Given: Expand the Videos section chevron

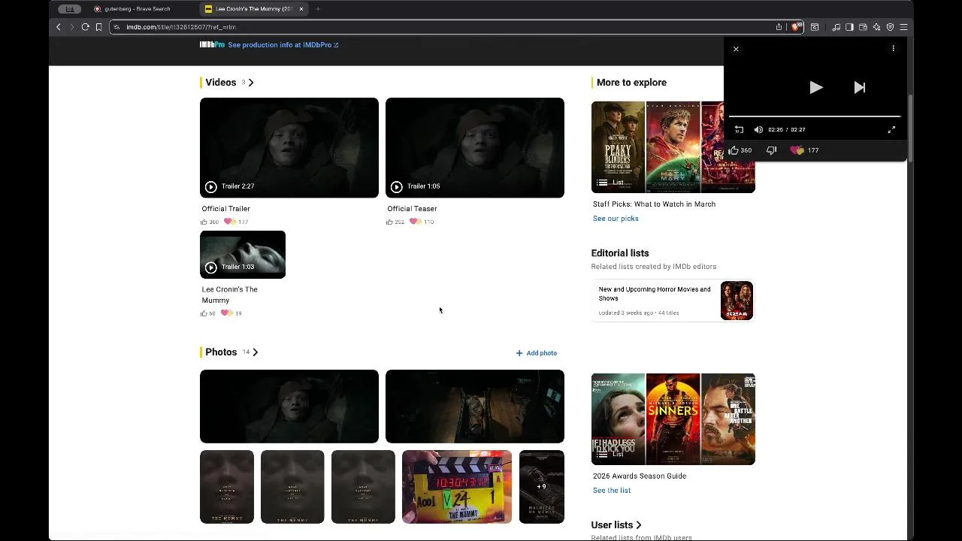Looking at the screenshot, I should pyautogui.click(x=251, y=83).
